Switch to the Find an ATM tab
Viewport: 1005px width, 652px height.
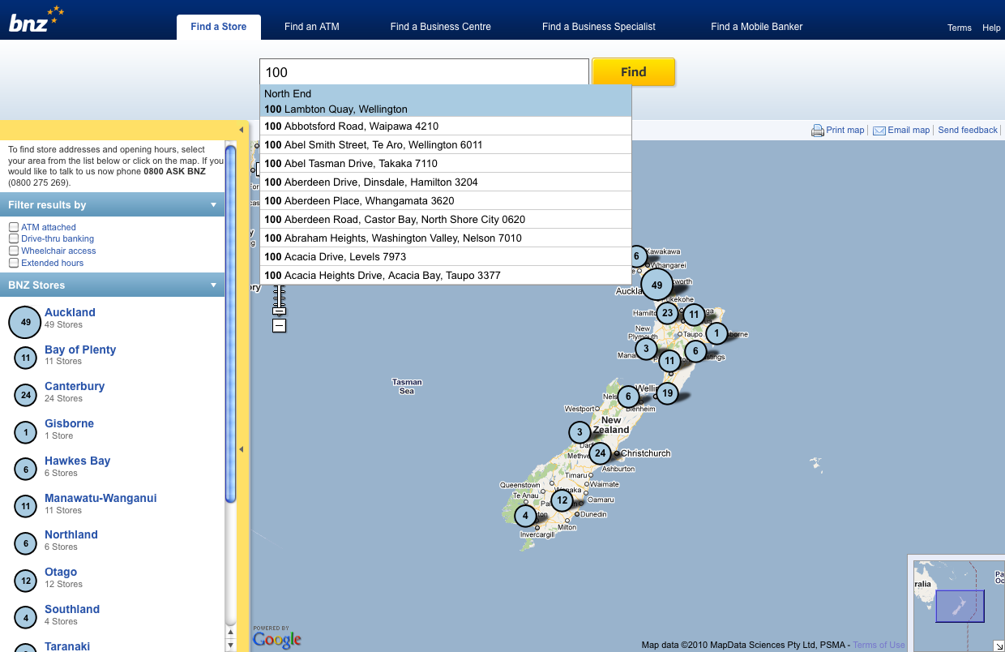312,27
